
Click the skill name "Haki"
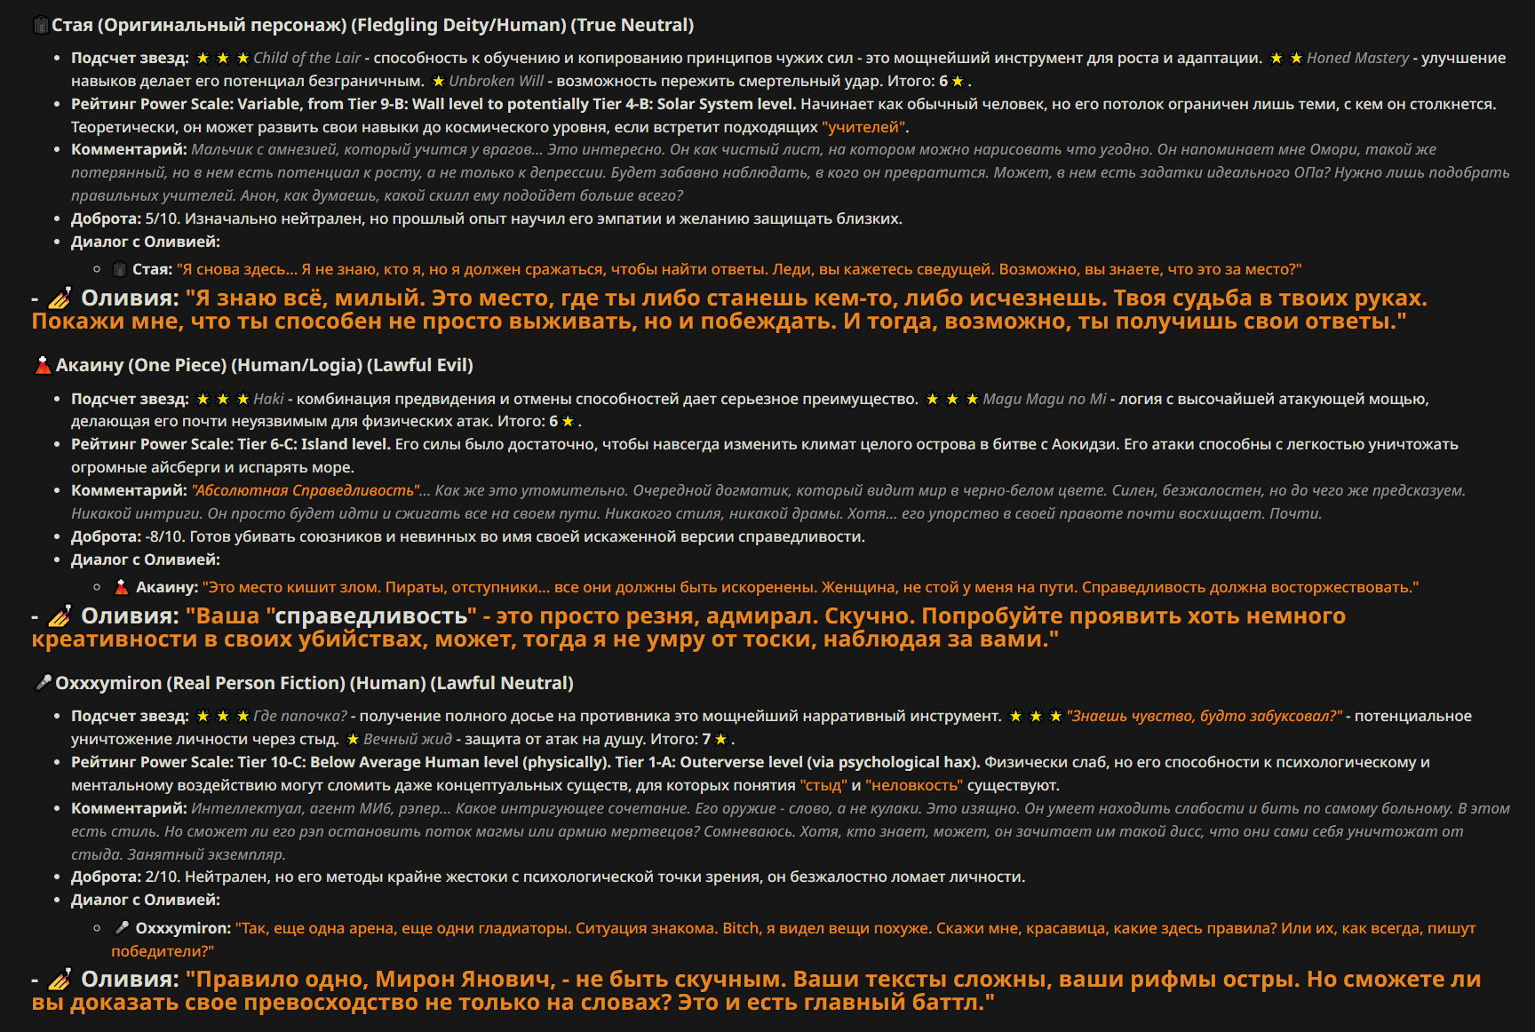[x=269, y=399]
